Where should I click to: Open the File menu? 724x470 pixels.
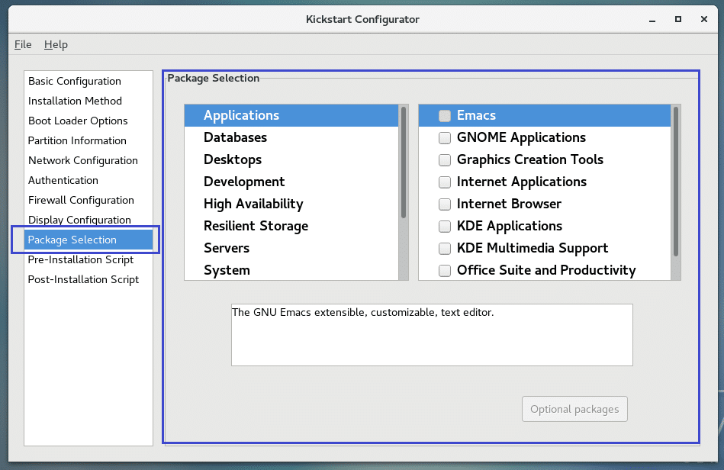pos(23,44)
